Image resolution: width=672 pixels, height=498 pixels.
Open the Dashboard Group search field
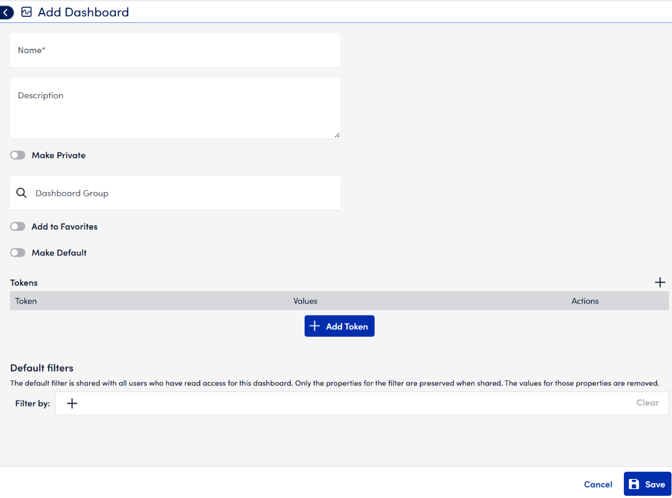tap(185, 193)
